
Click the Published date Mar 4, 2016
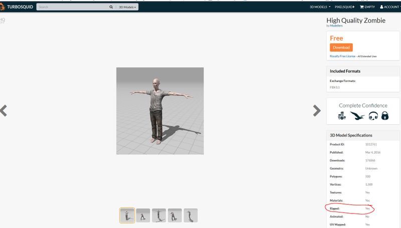pos(372,152)
